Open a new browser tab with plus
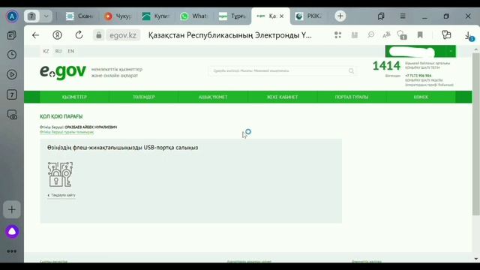The image size is (480, 270). 340,16
